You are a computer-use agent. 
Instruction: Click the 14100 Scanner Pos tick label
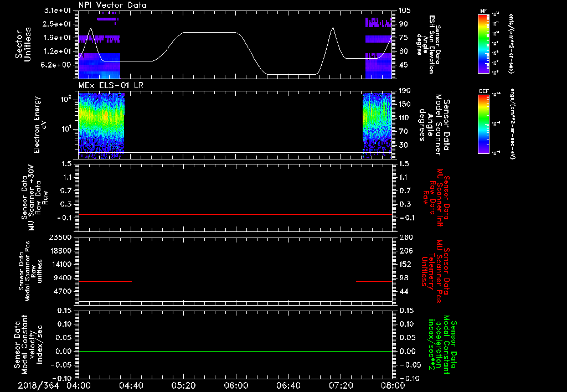pos(61,264)
